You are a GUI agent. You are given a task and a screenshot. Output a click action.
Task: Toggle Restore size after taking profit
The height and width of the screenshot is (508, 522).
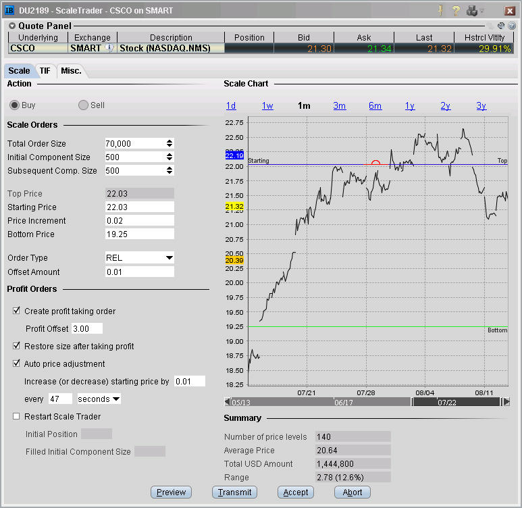click(x=16, y=346)
